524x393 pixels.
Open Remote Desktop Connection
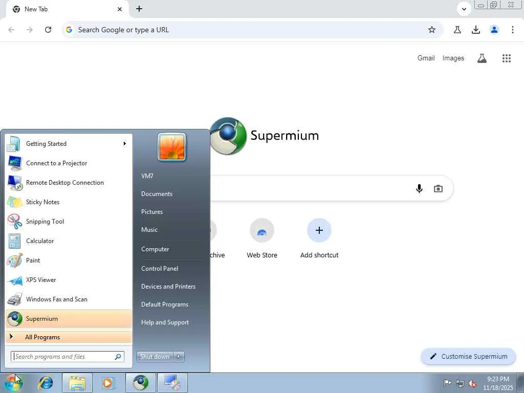coord(69,183)
